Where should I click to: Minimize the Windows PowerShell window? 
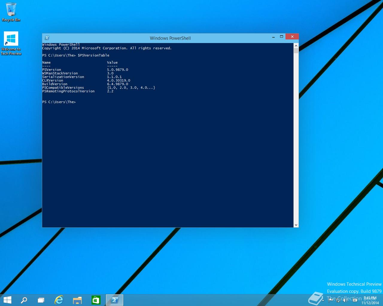(273, 37)
